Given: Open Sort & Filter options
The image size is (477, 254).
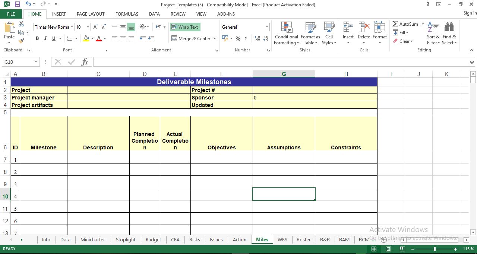Looking at the screenshot, I should 433,33.
